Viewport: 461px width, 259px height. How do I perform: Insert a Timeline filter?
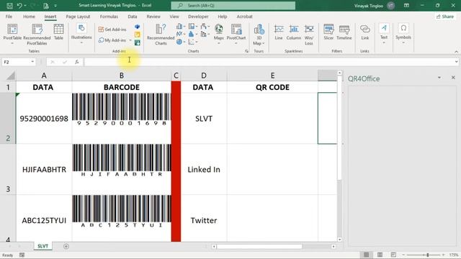(344, 32)
